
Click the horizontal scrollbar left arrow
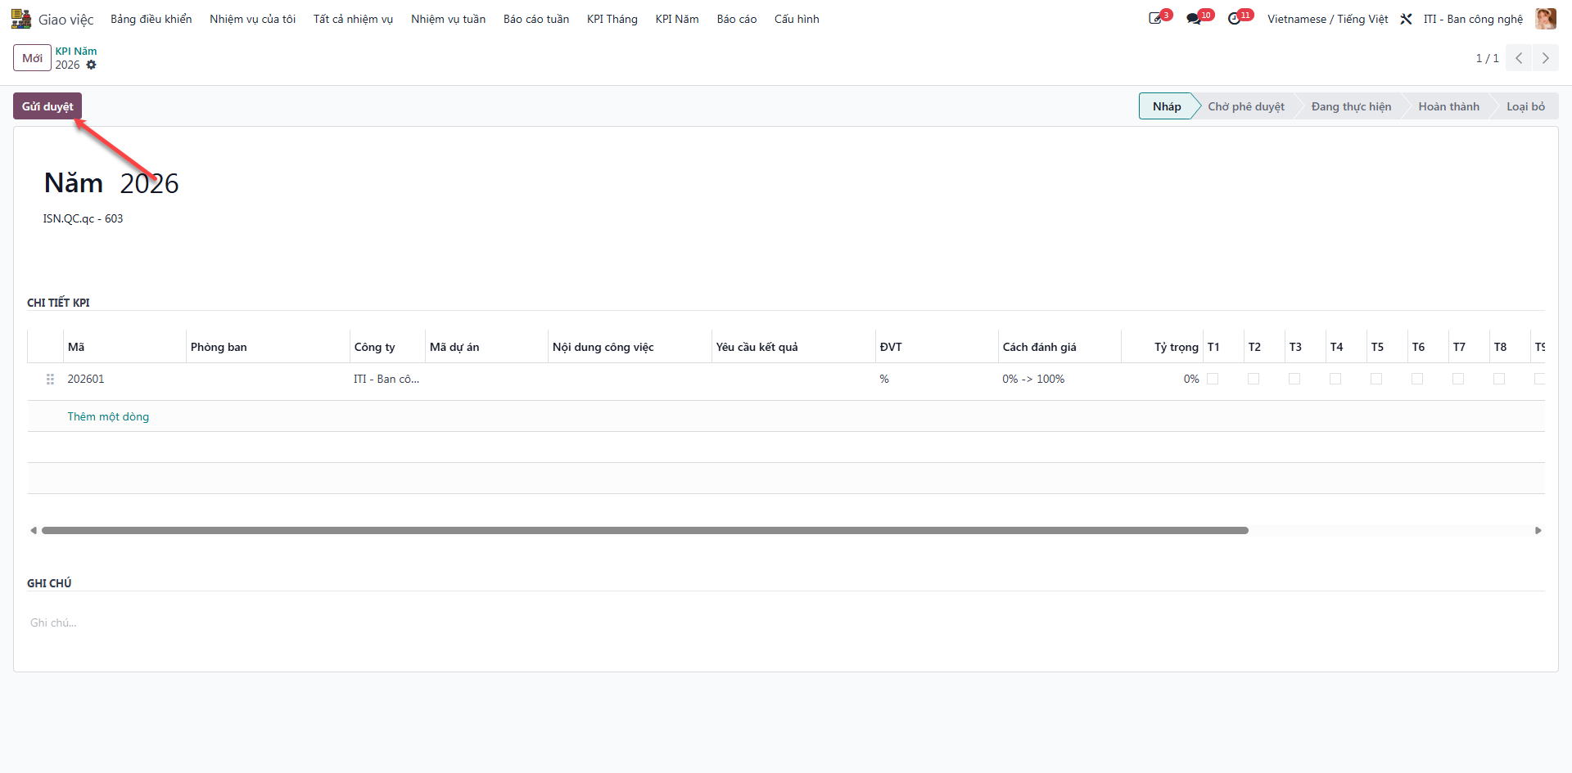coord(34,531)
